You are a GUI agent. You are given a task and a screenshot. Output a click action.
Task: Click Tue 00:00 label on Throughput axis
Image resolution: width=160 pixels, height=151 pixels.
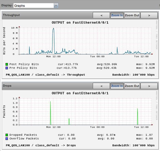pos(97,56)
